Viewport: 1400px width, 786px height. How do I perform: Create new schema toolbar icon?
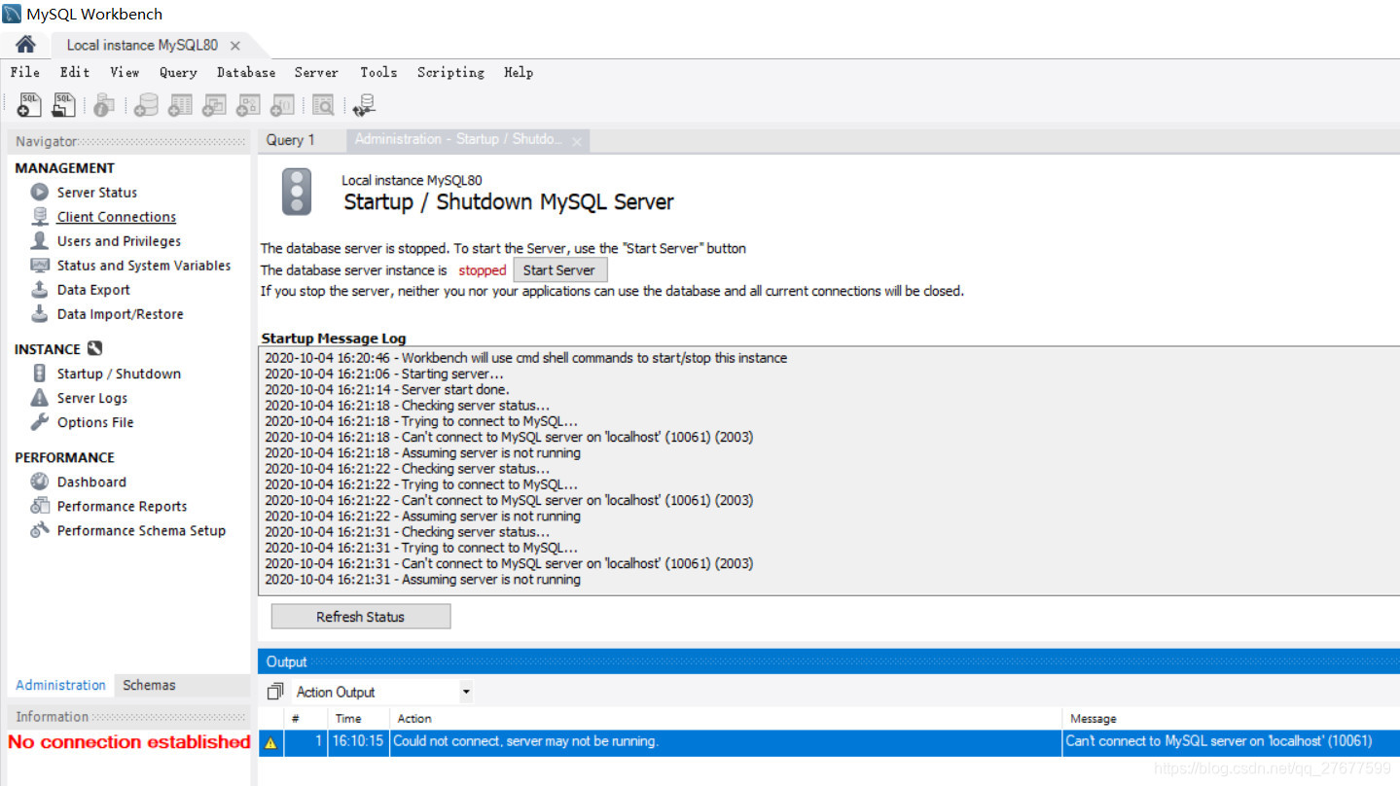(x=147, y=104)
